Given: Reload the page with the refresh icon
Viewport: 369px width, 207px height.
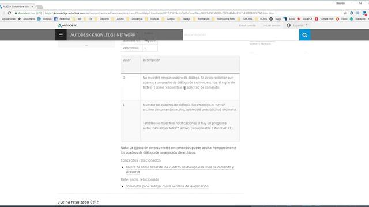Looking at the screenshot, I should [9, 13].
